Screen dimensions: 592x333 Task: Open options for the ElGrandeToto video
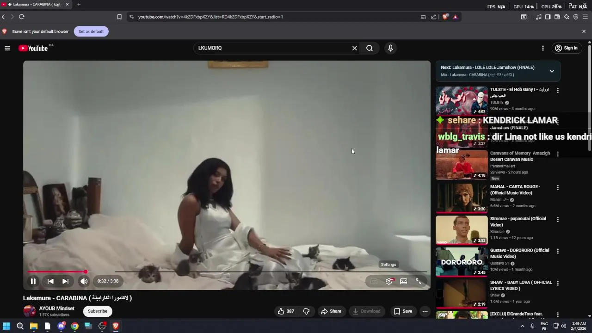click(558, 315)
